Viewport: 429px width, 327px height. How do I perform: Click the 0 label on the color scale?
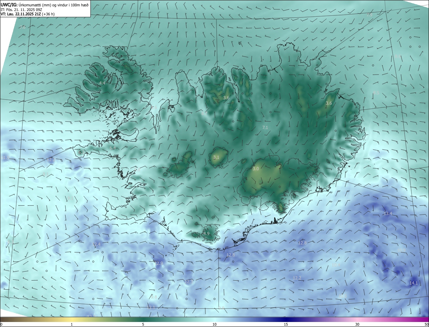1,325
